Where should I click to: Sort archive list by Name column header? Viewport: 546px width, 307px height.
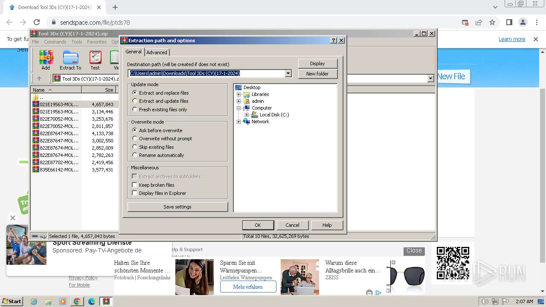click(56, 90)
